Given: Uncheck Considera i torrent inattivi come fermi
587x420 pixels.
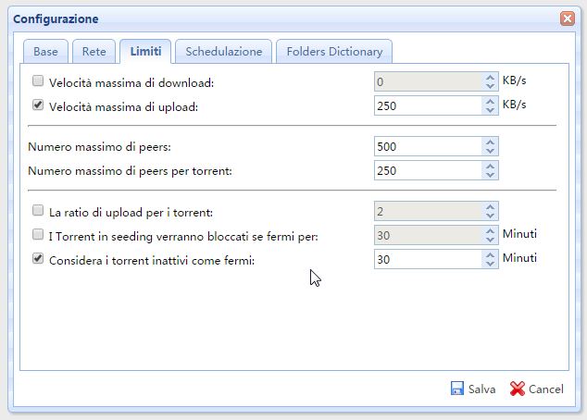Looking at the screenshot, I should pyautogui.click(x=38, y=260).
